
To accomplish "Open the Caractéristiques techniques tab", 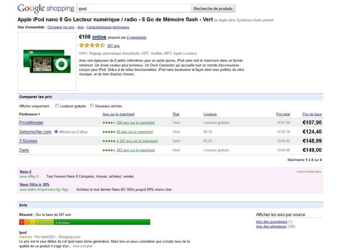I will pos(108,27).
